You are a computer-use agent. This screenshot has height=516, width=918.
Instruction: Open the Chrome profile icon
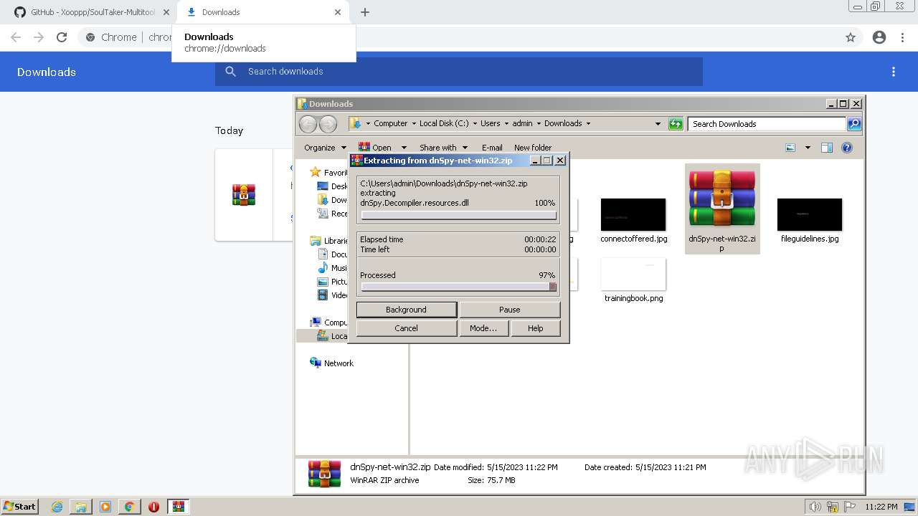tap(879, 37)
